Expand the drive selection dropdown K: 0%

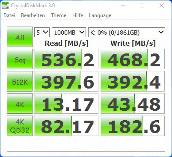(x=127, y=33)
